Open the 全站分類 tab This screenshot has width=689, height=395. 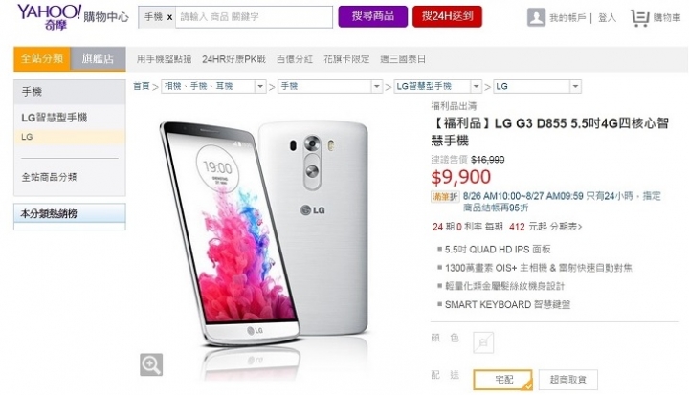42,58
